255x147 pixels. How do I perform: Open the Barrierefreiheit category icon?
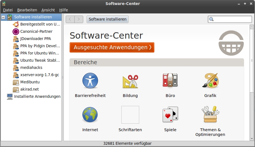[90, 81]
